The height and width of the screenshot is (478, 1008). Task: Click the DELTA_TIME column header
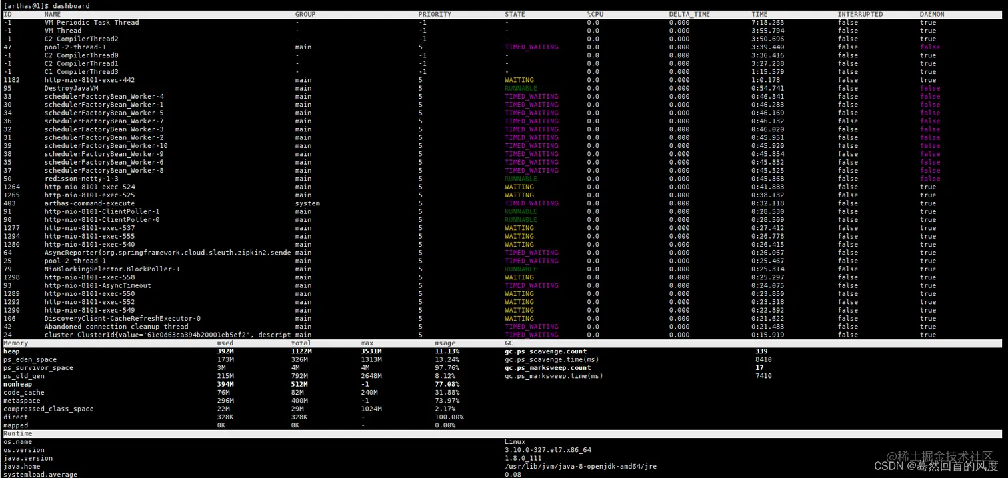tap(689, 14)
